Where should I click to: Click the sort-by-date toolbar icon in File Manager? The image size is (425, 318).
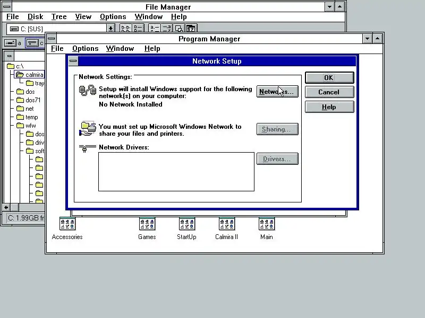coord(191,28)
